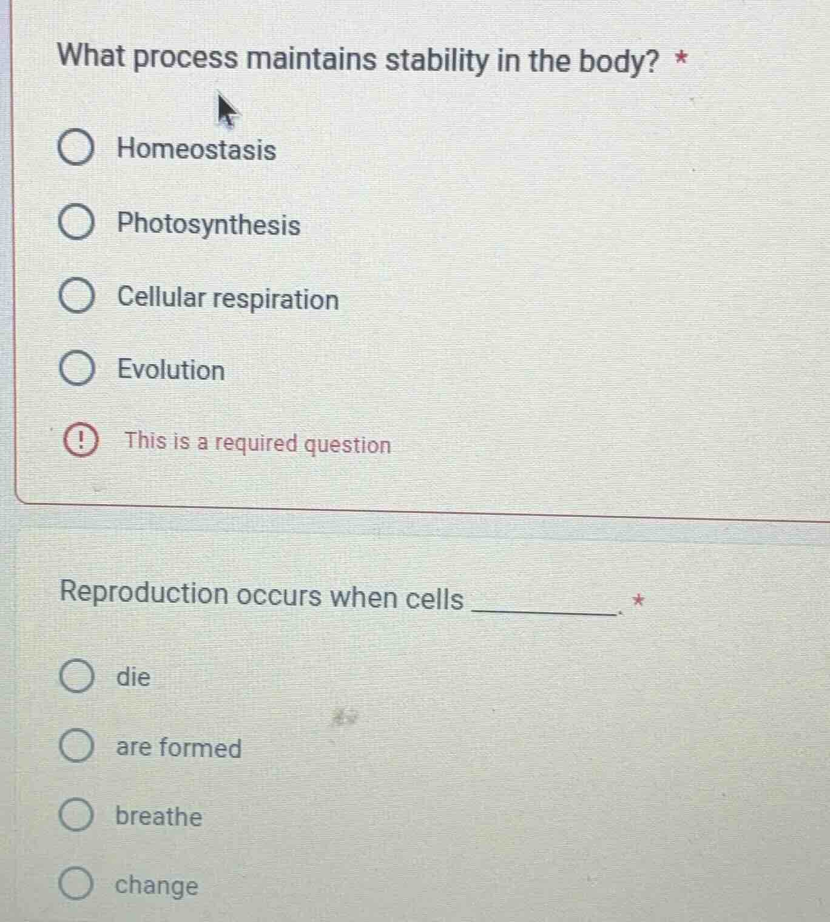
Task: Click the "Reproduction occurs when cells" question text
Action: pyautogui.click(x=261, y=595)
